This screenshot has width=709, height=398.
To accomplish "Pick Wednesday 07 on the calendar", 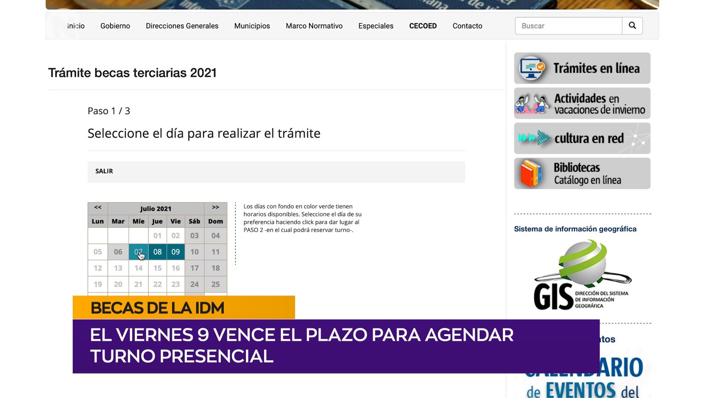I will [x=138, y=252].
